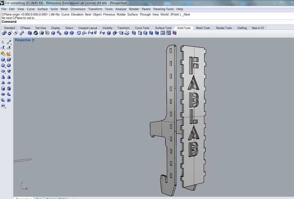Switch to the Select toolbar tab
This screenshot has height=199, width=294.
69,28
